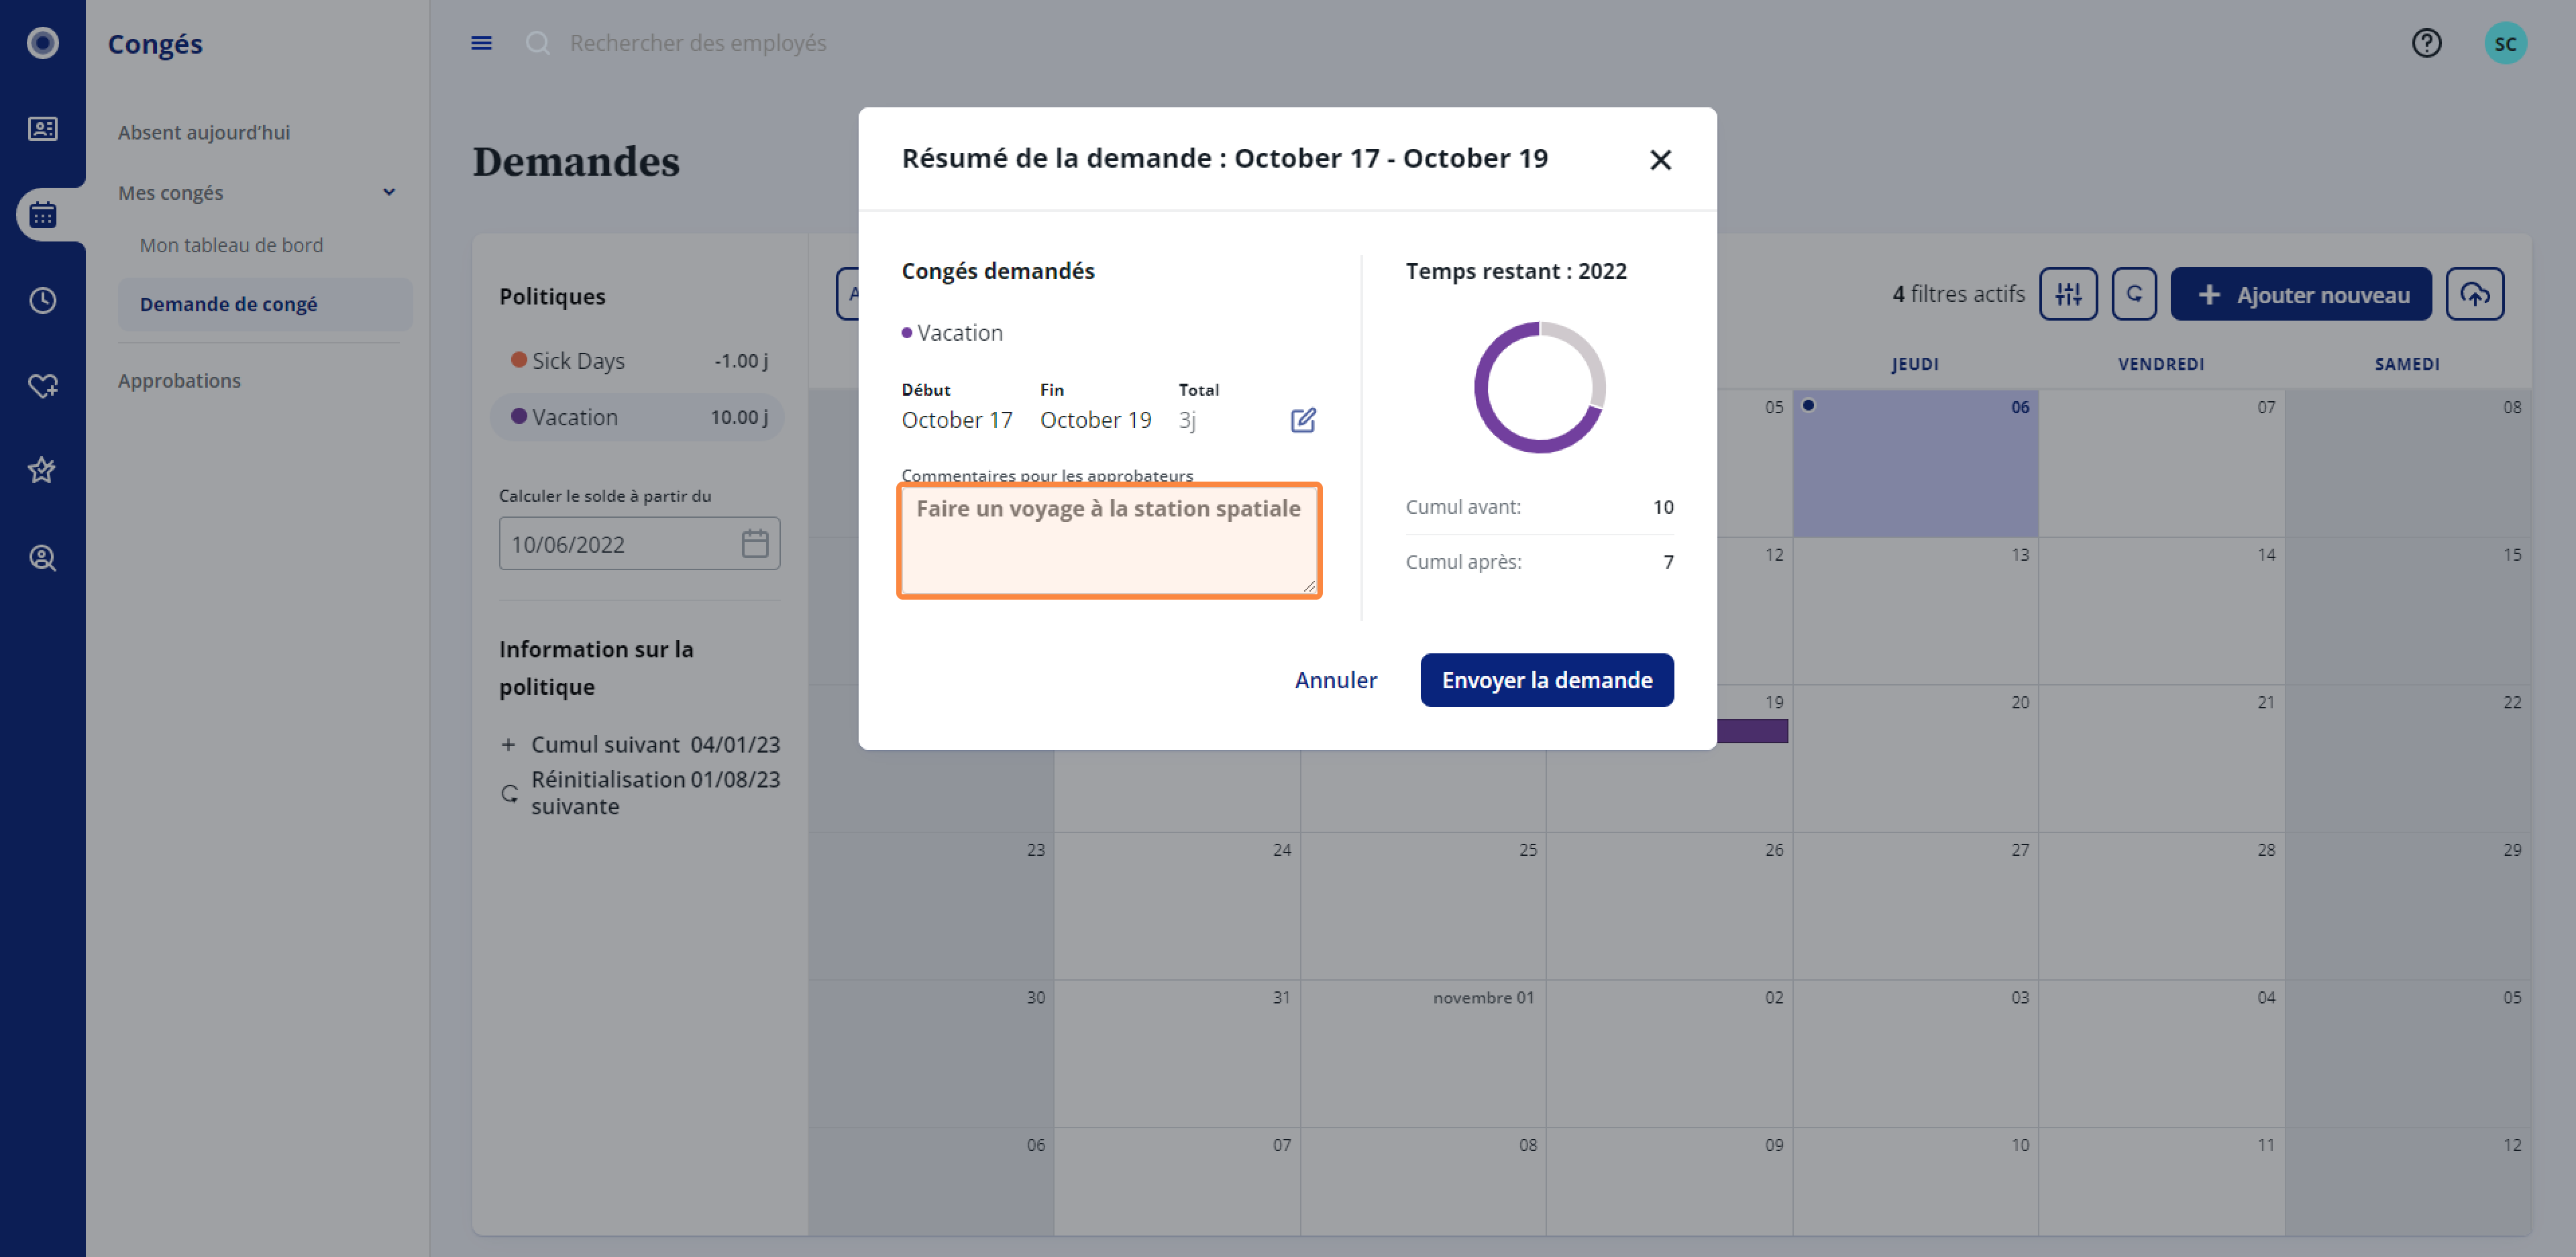
Task: Click the Cumul avant value 10
Action: [x=1662, y=507]
